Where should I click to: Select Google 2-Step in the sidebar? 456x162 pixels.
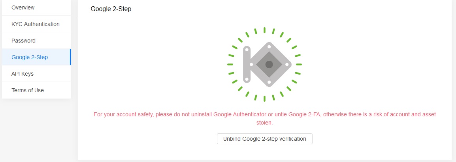(x=36, y=57)
